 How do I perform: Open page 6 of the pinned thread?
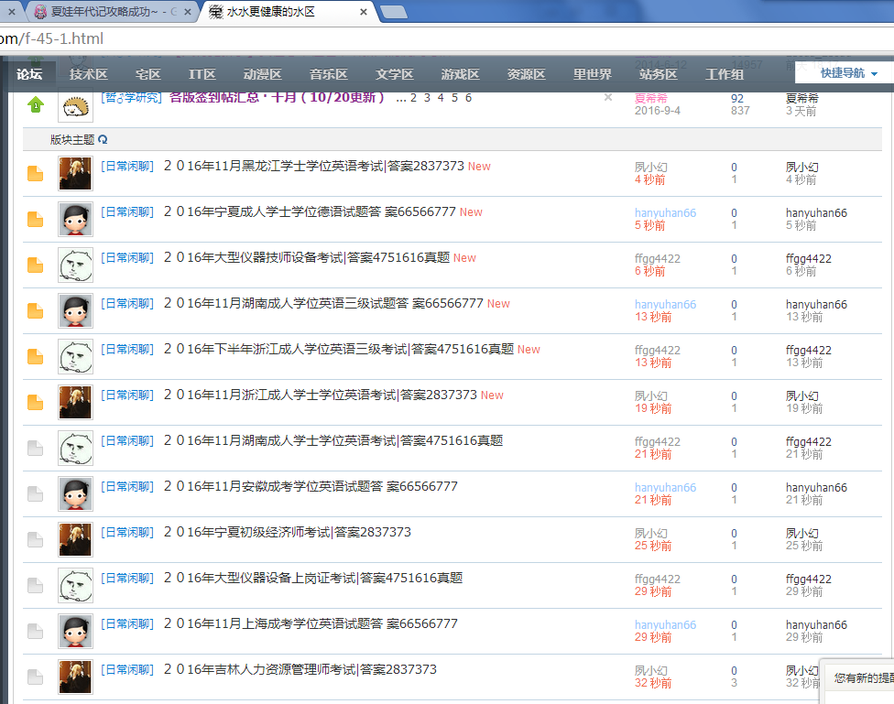click(x=468, y=98)
